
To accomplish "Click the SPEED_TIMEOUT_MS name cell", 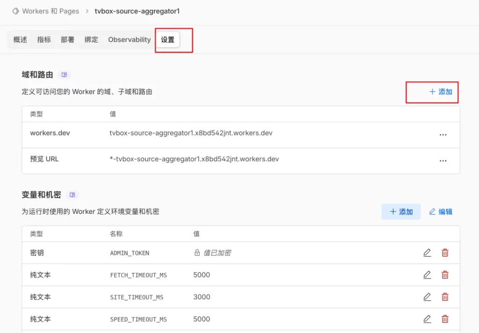I will [138, 319].
